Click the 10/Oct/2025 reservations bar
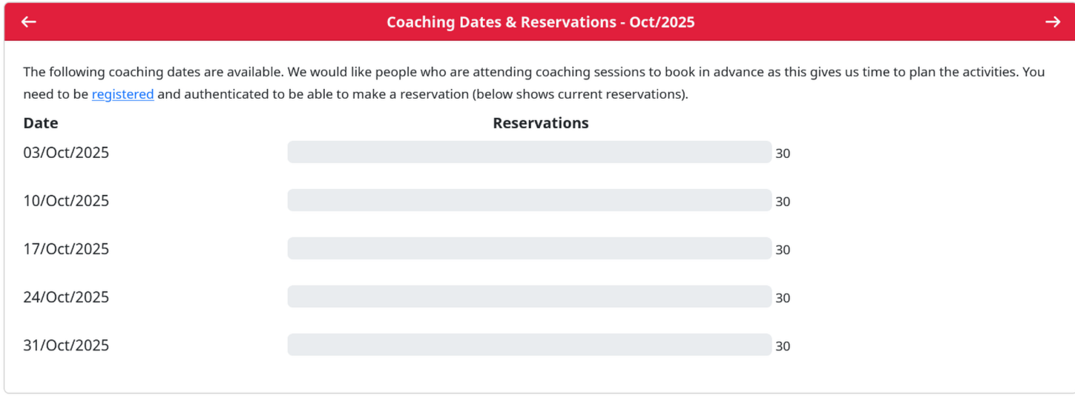This screenshot has height=396, width=1075. click(x=529, y=200)
